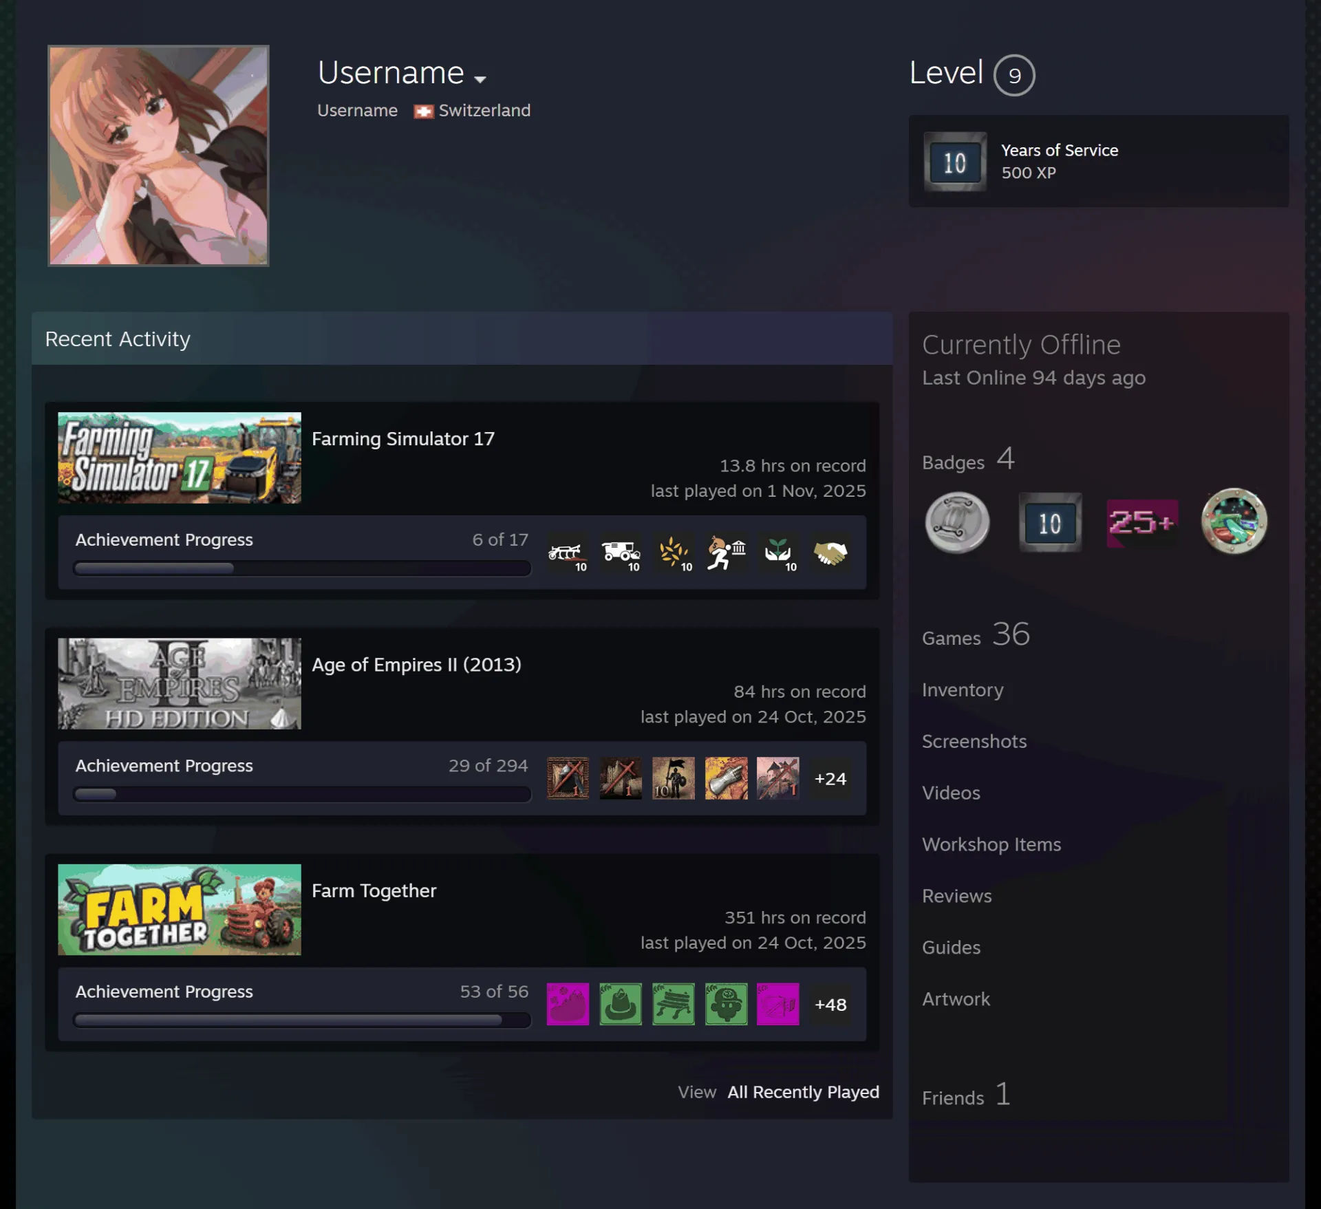Open the 10 years badge under Badges

point(1050,522)
